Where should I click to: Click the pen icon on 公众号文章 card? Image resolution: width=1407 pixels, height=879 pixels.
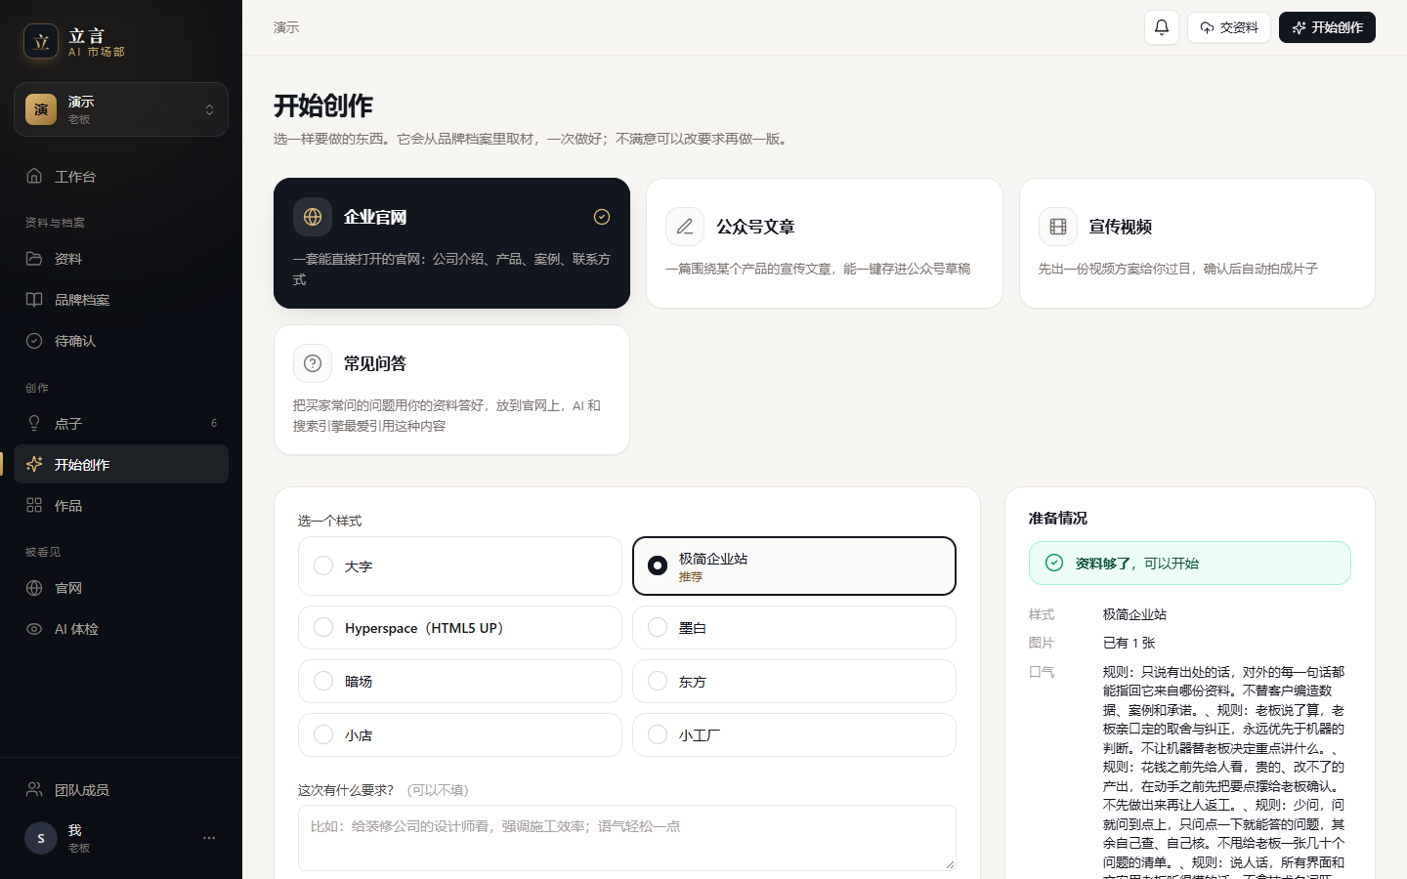point(685,227)
